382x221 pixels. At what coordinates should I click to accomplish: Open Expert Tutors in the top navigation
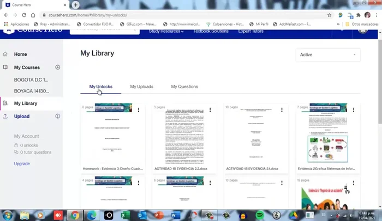251,31
